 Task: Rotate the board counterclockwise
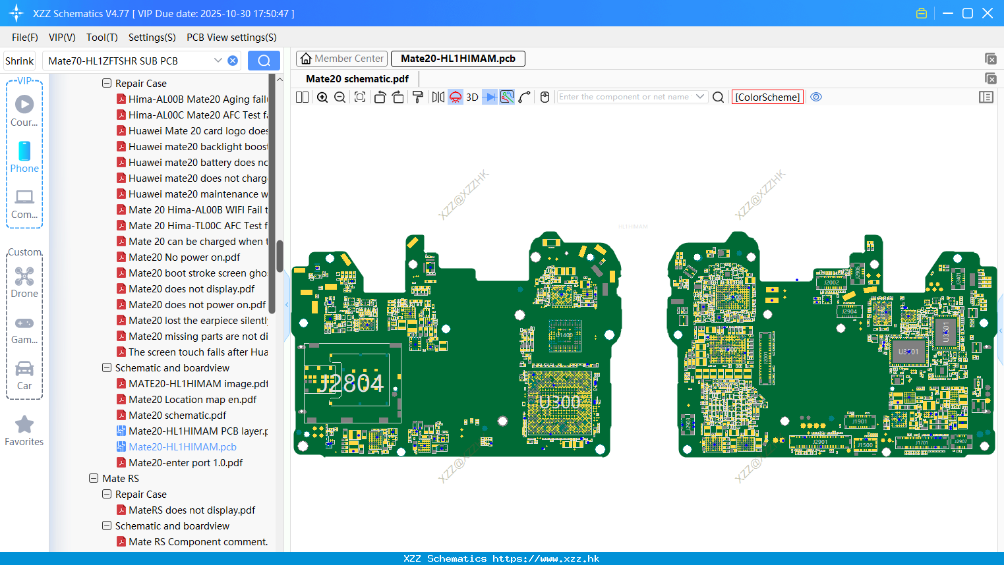pyautogui.click(x=380, y=97)
